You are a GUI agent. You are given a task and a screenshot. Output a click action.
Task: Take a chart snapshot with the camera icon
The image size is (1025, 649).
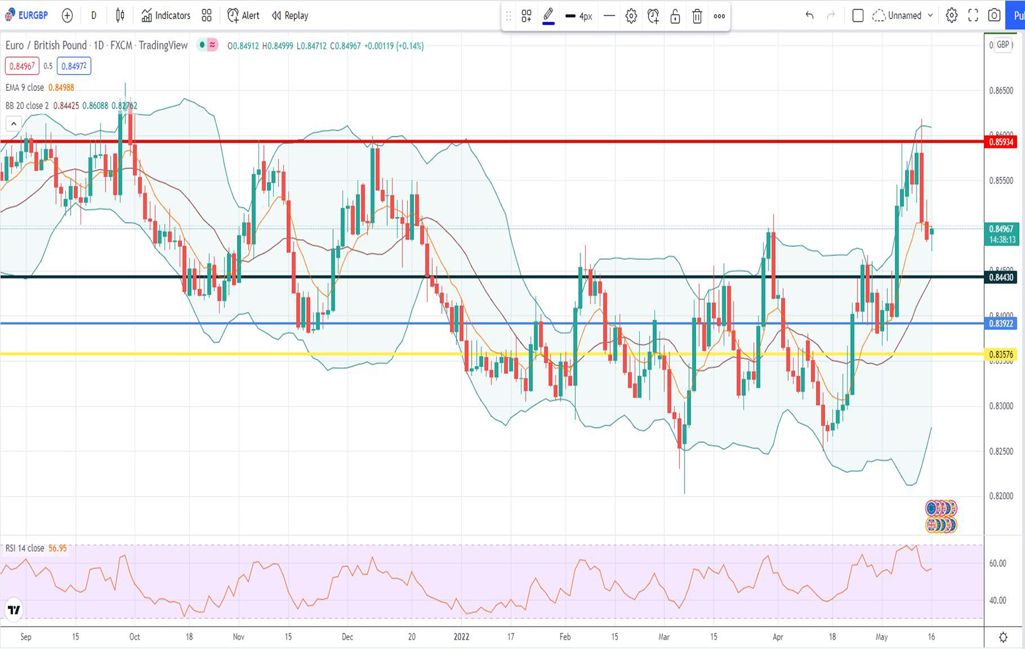[x=994, y=15]
